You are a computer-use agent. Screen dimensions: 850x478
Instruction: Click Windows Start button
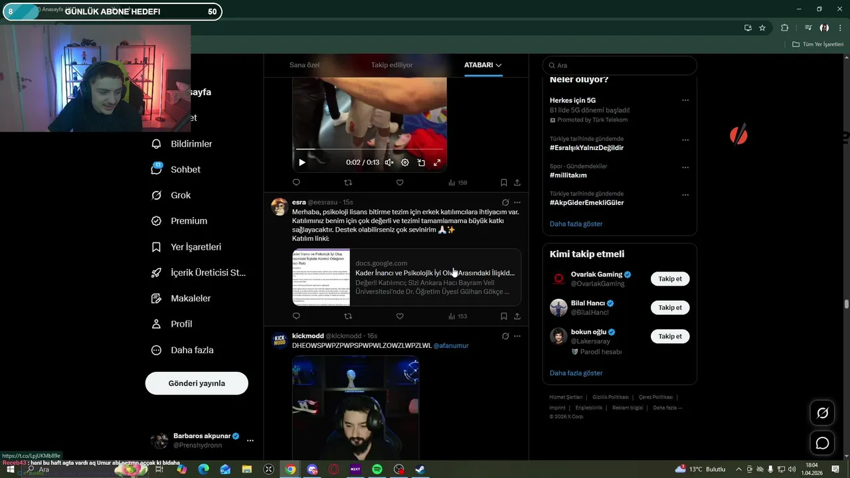(11, 469)
